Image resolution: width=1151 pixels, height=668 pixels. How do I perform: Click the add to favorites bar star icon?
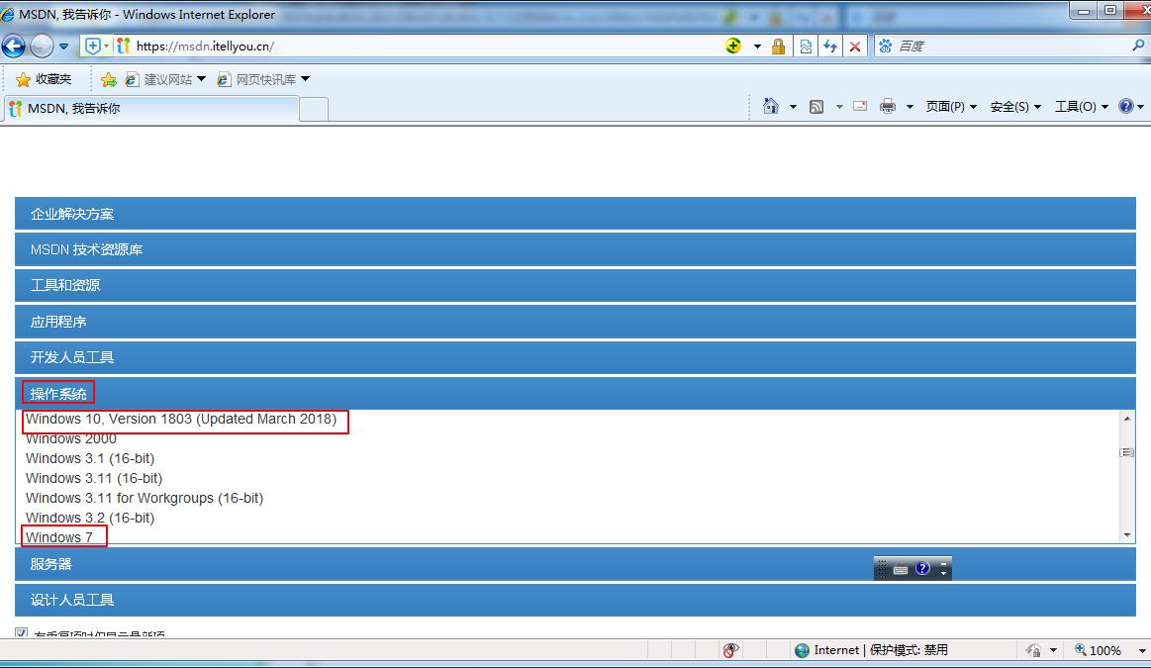[109, 79]
